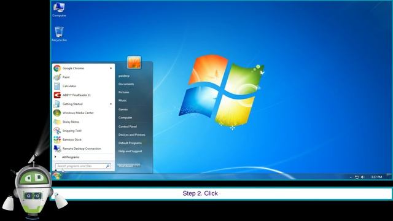This screenshot has width=393, height=221.
Task: Click the volume speaker tray icon
Action: pyautogui.click(x=363, y=177)
